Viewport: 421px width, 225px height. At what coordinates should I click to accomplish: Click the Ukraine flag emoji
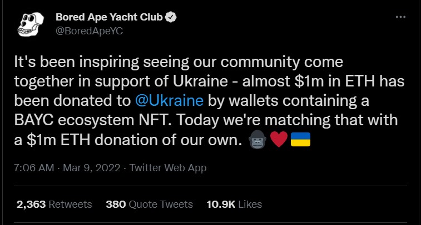pos(300,140)
